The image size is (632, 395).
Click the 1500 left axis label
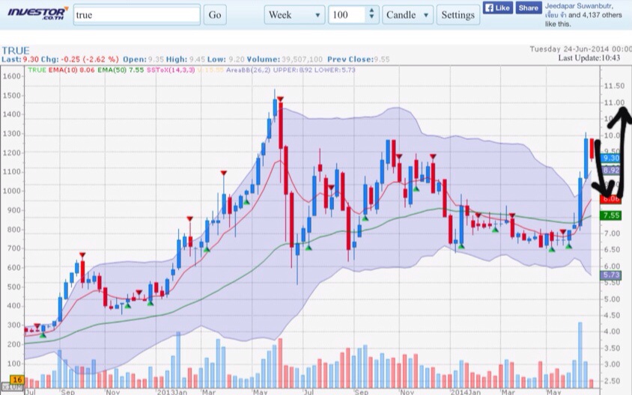11,96
